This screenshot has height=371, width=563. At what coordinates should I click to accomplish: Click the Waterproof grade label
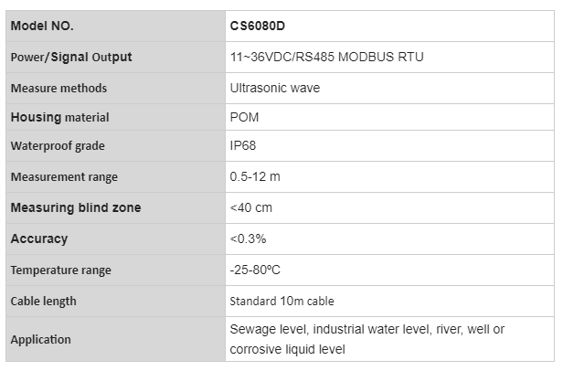[58, 146]
